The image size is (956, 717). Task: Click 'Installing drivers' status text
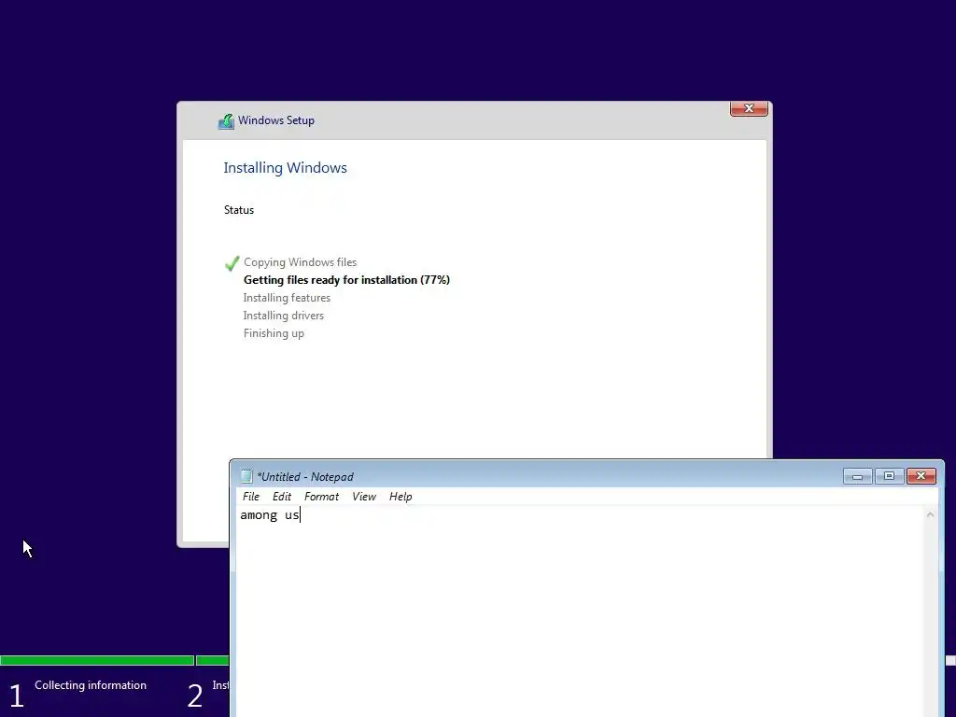point(284,316)
